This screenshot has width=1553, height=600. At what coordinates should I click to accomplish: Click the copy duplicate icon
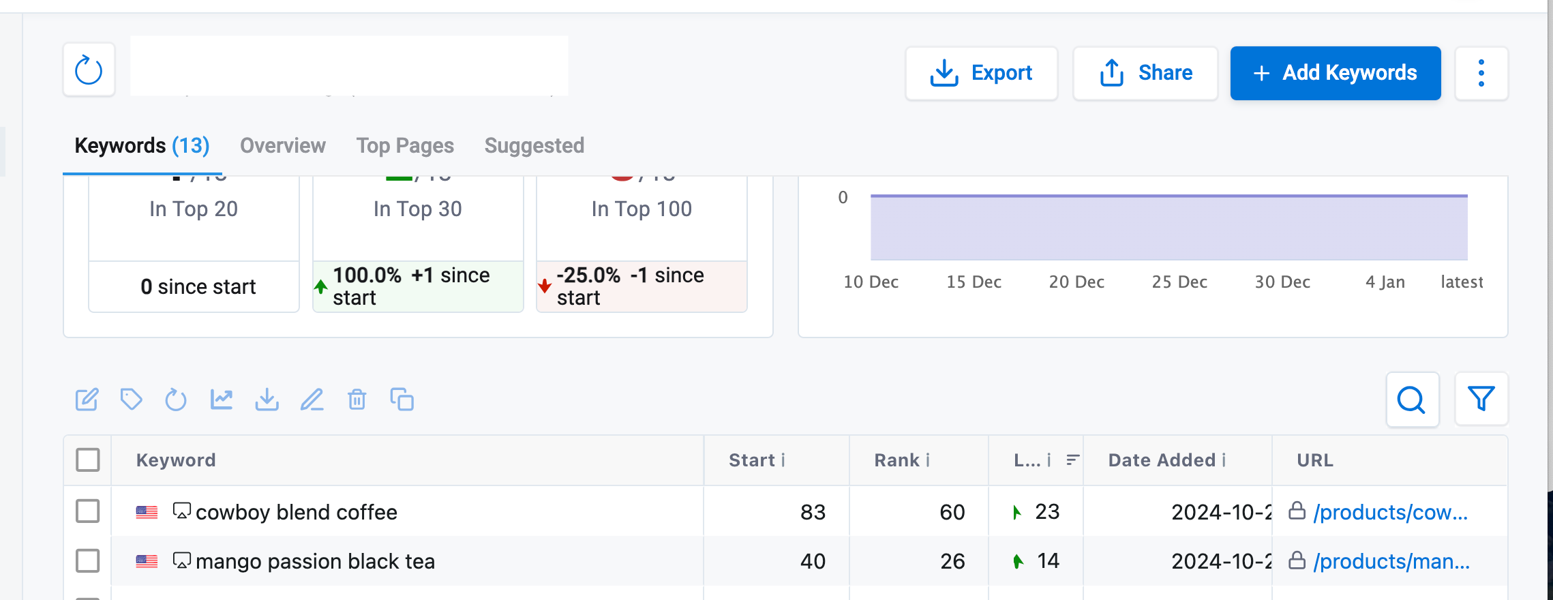click(x=402, y=400)
